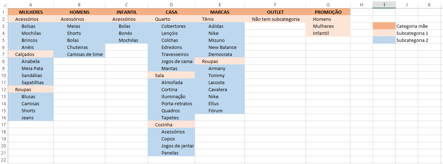Click the "Sapatilhas" cell
Screen dimensions: 443x164
point(33,82)
